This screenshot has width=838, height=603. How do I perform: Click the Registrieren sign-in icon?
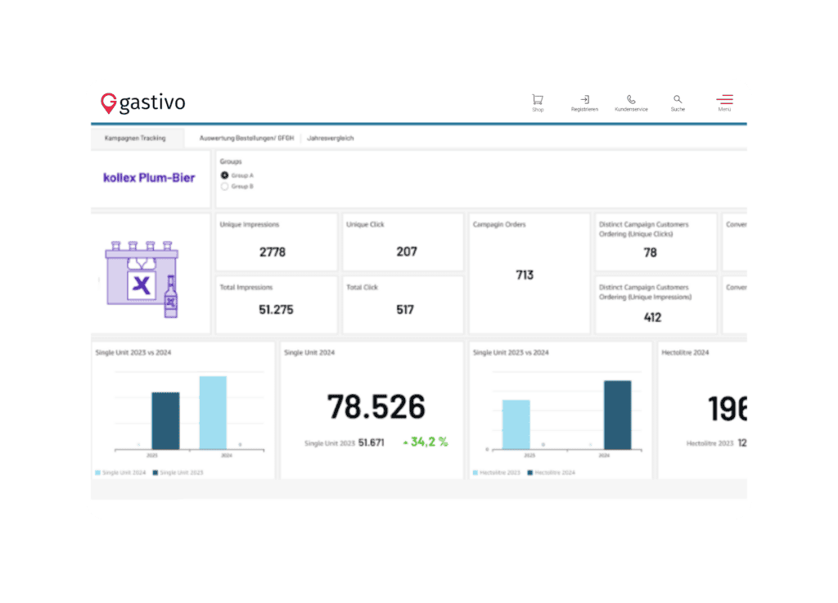click(x=584, y=99)
